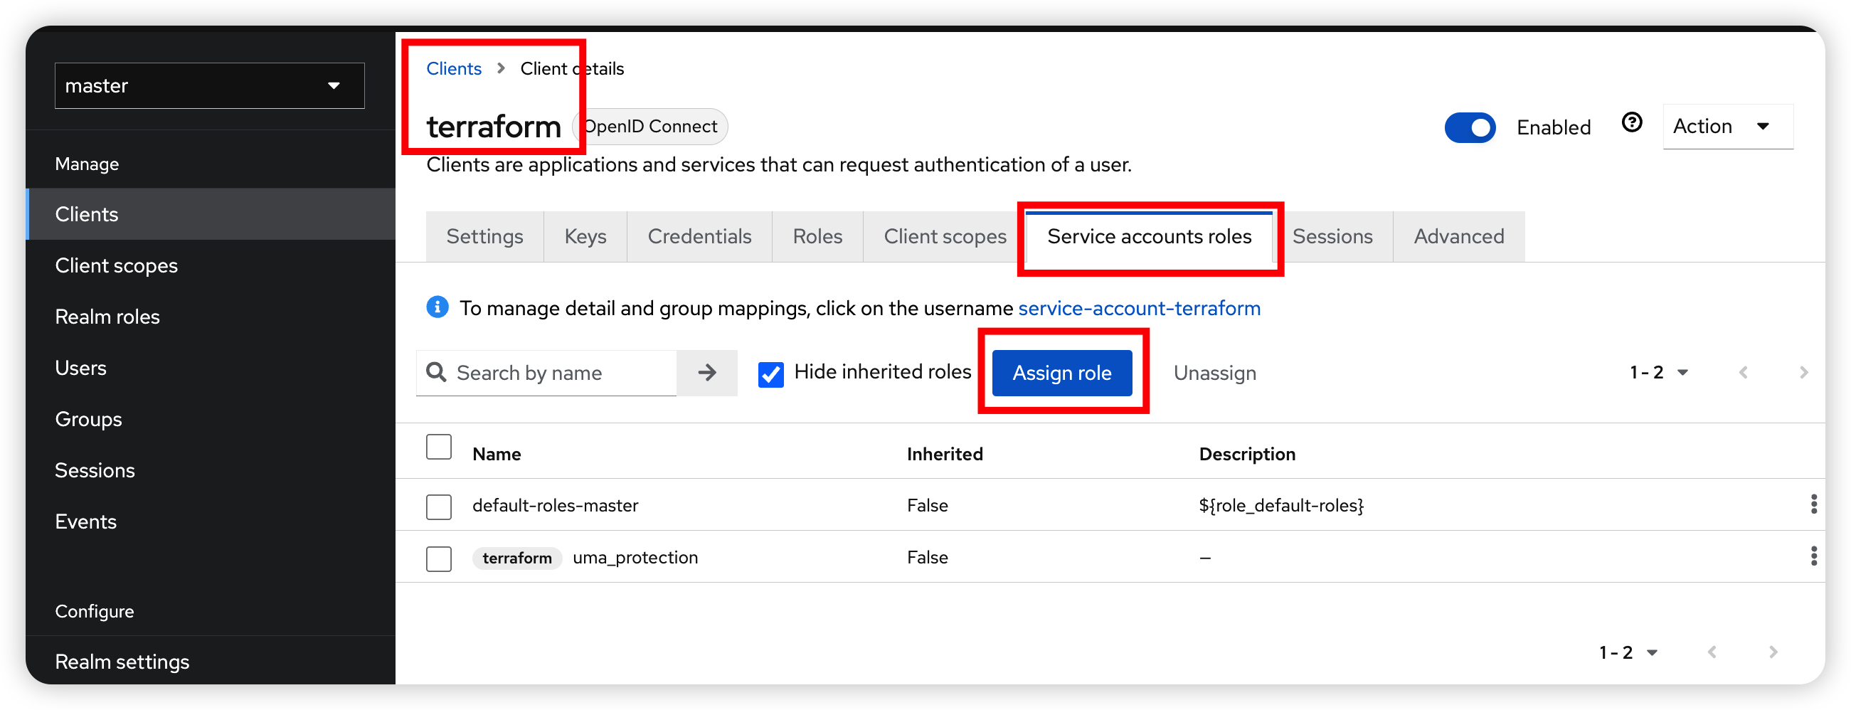Click the OpenID Connect label badge
This screenshot has height=710, width=1851.
649,126
